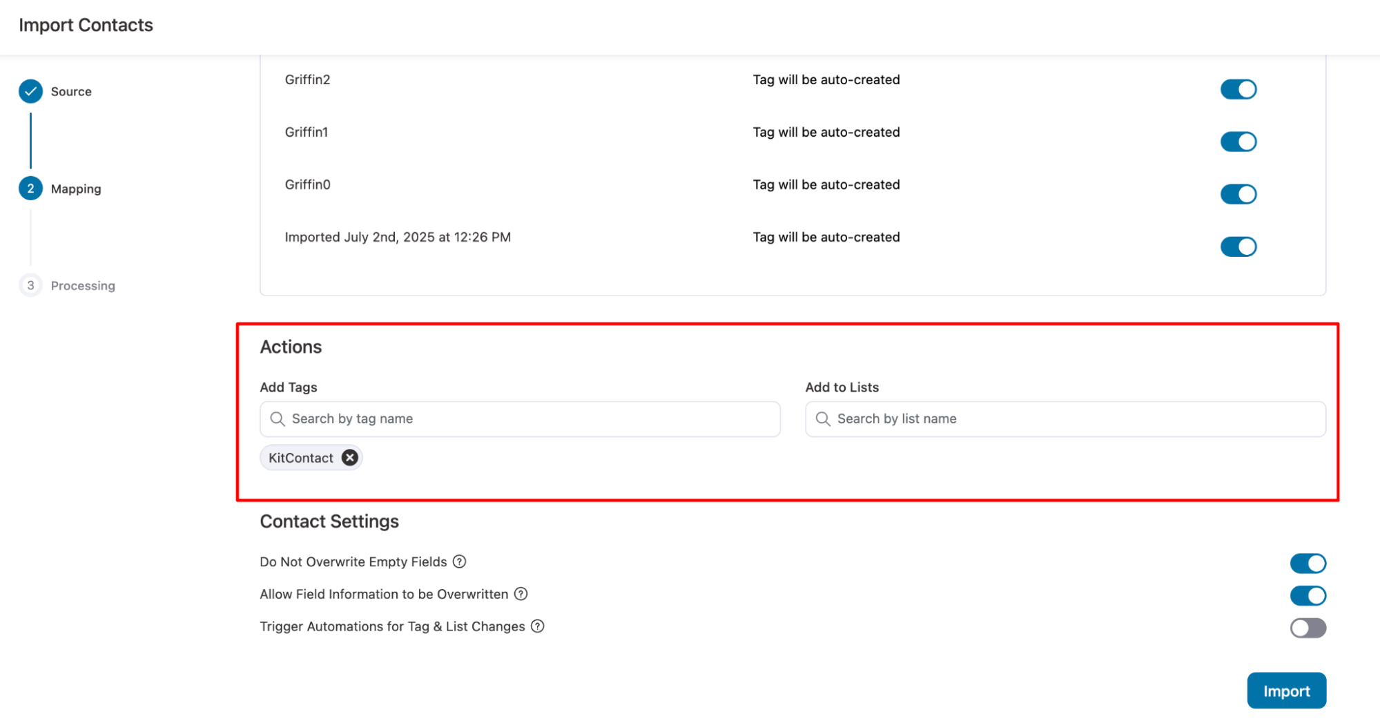Click the Import button
The height and width of the screenshot is (721, 1380).
1286,691
